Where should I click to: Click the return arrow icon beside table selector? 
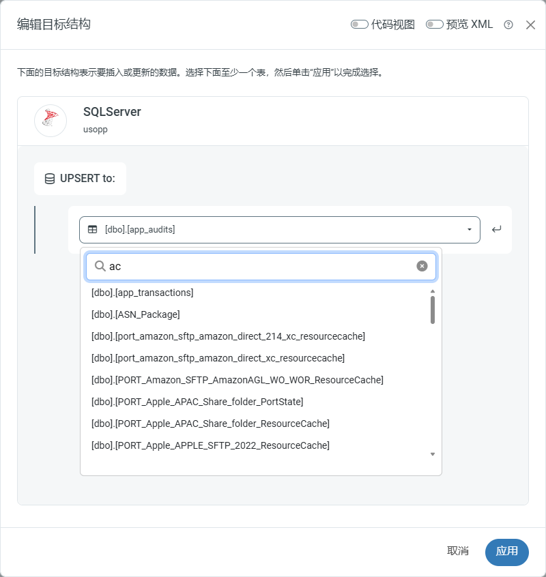click(x=496, y=229)
